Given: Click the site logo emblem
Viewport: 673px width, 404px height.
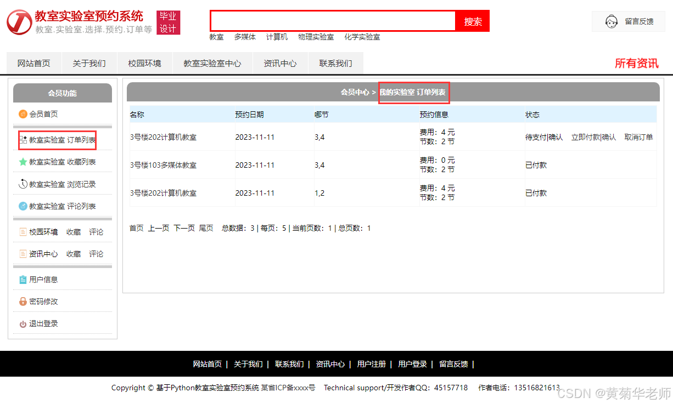Looking at the screenshot, I should (19, 22).
